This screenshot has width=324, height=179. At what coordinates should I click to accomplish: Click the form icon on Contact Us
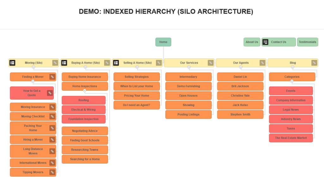click(x=265, y=42)
